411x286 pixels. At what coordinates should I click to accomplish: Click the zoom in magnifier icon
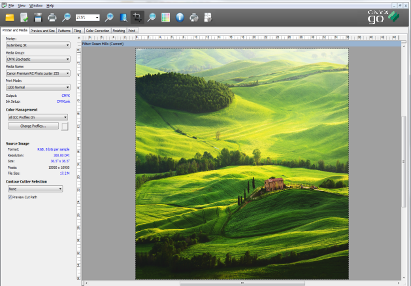[109, 17]
